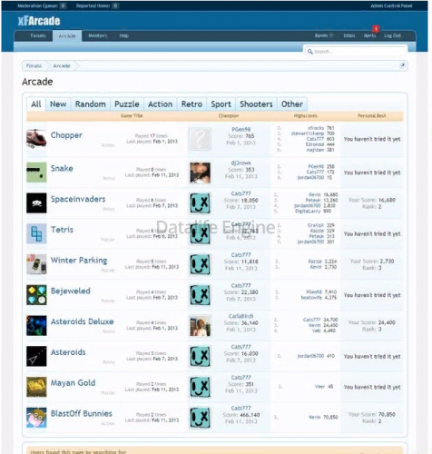Open the Spaceinvaders game icon

36,202
